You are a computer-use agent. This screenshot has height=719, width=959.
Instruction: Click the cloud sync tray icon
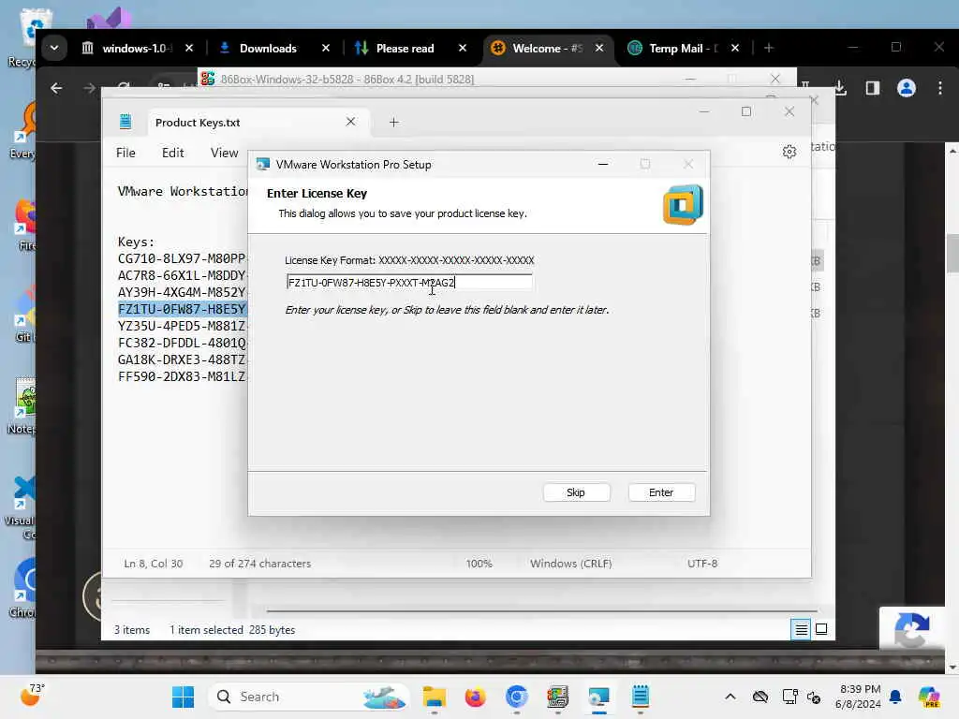tap(760, 697)
